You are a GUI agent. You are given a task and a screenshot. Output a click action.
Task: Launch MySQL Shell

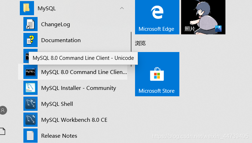(x=57, y=104)
